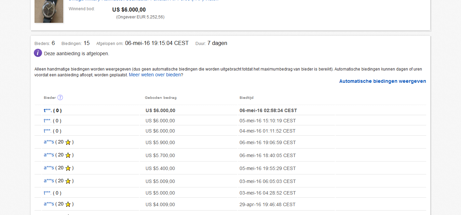Open the Omega watch thumbnail image
461x215 pixels.
click(49, 11)
